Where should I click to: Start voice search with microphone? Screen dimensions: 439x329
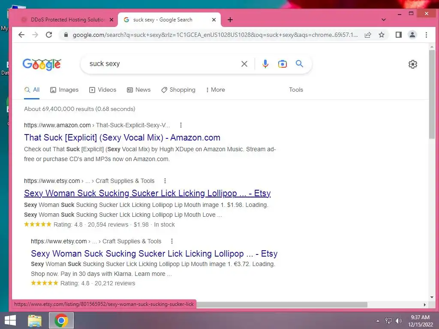coord(265,64)
